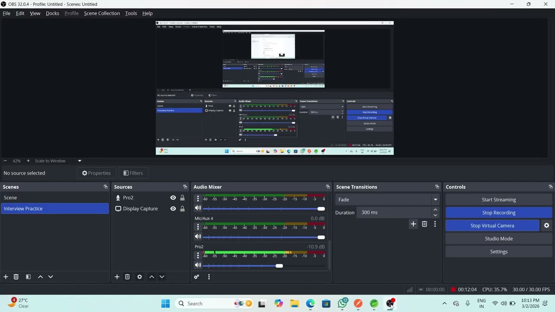Viewport: 555px width, 312px height.
Task: Open WhatsApp from the taskbar
Action: click(342, 303)
